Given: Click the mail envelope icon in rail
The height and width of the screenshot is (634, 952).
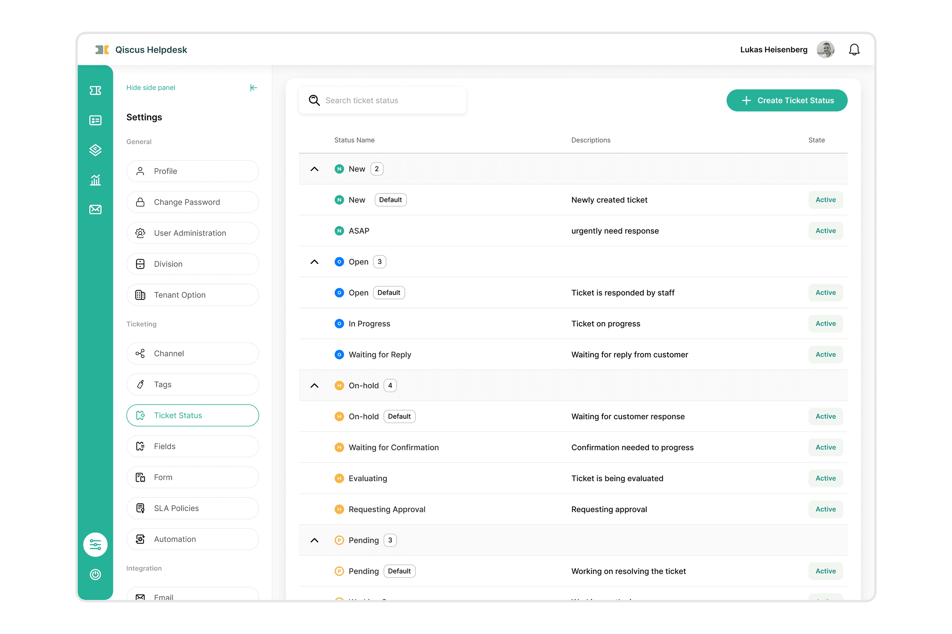Looking at the screenshot, I should tap(95, 210).
